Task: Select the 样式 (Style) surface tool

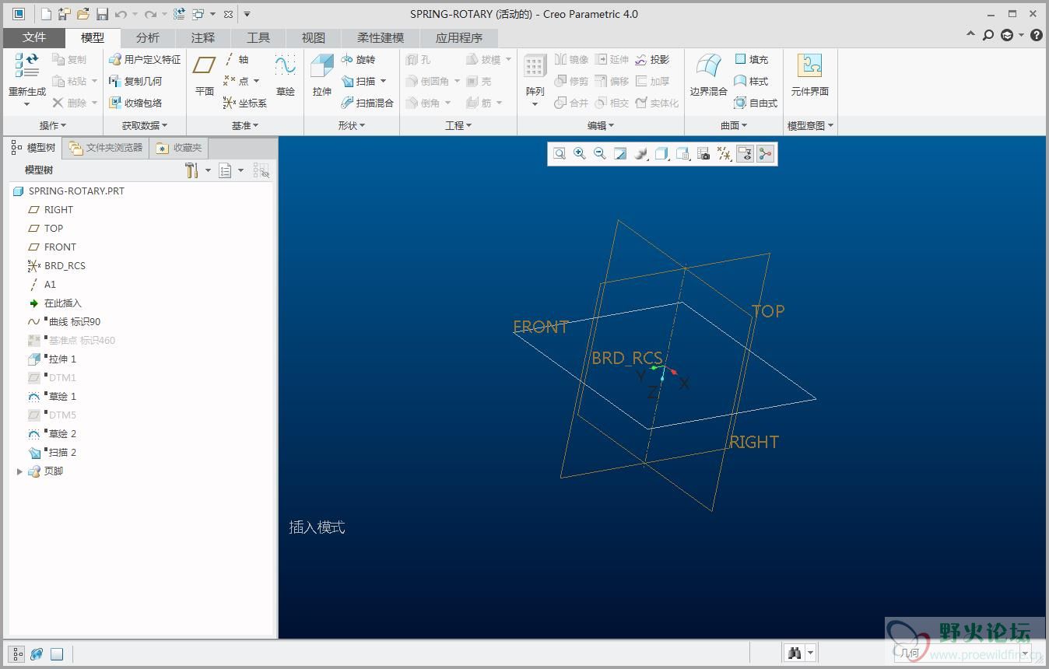Action: (751, 81)
